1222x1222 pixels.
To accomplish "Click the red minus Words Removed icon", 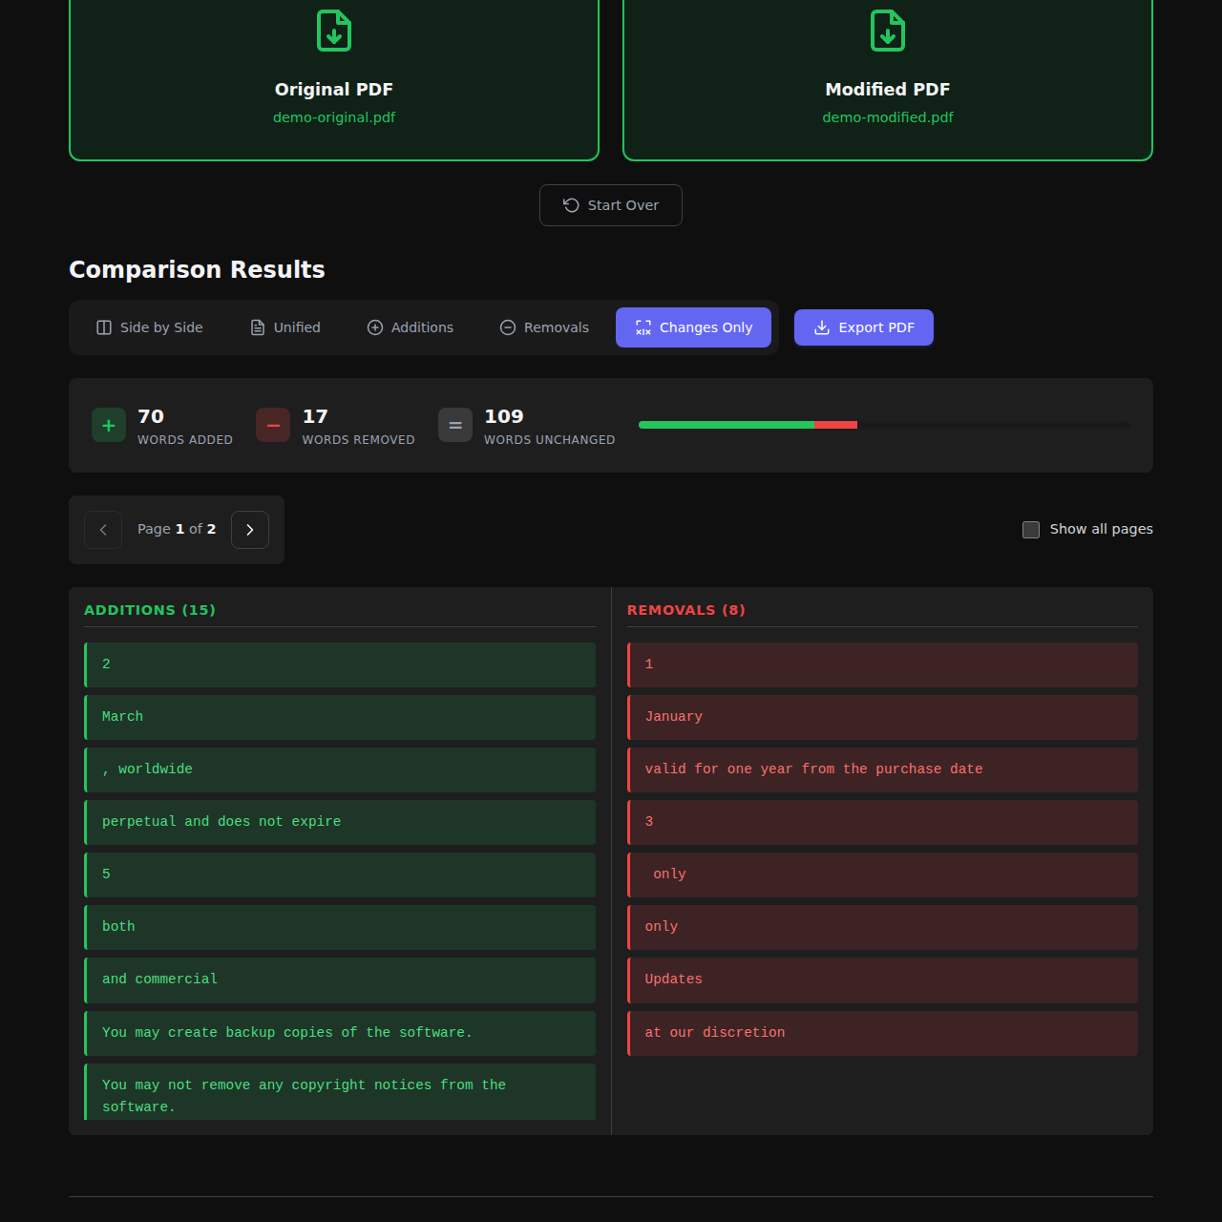I will 273,426.
